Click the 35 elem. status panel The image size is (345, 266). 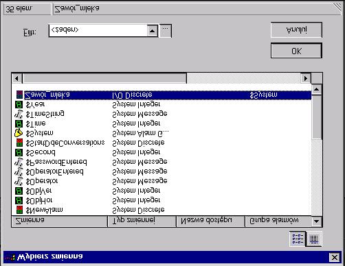point(27,10)
